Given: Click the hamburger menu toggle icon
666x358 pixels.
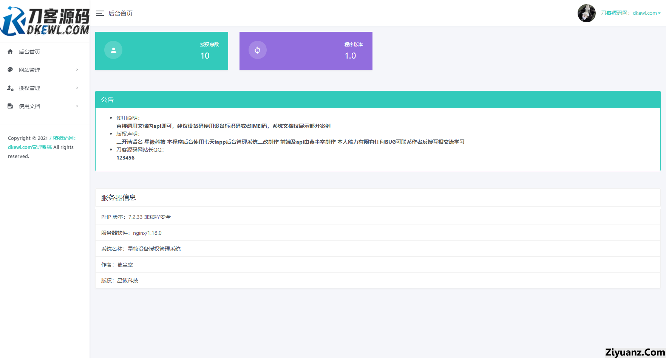Looking at the screenshot, I should [x=100, y=13].
